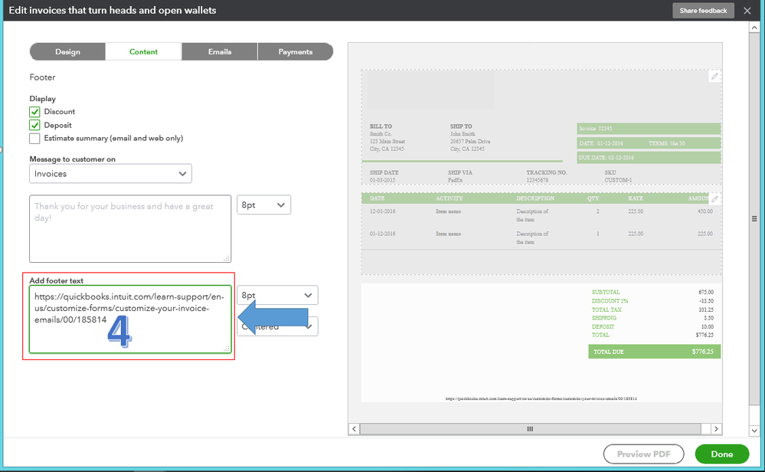Click the vertical page scrollbar thumb
Viewport: 765px width, 472px height.
pos(754,218)
